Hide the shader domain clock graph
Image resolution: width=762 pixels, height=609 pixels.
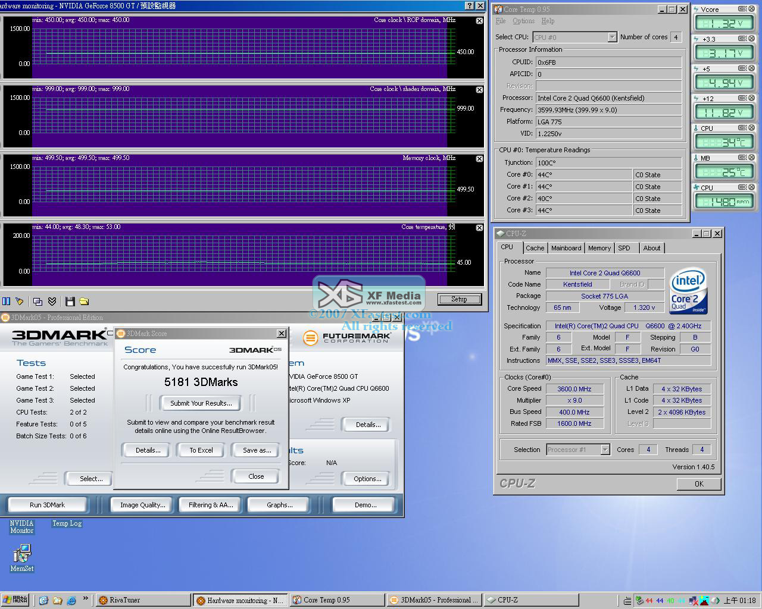479,90
